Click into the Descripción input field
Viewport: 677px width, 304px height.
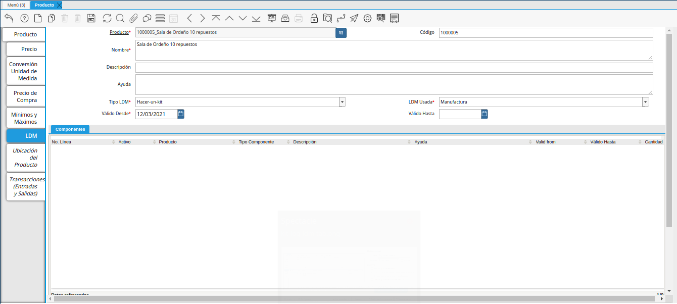coord(394,67)
